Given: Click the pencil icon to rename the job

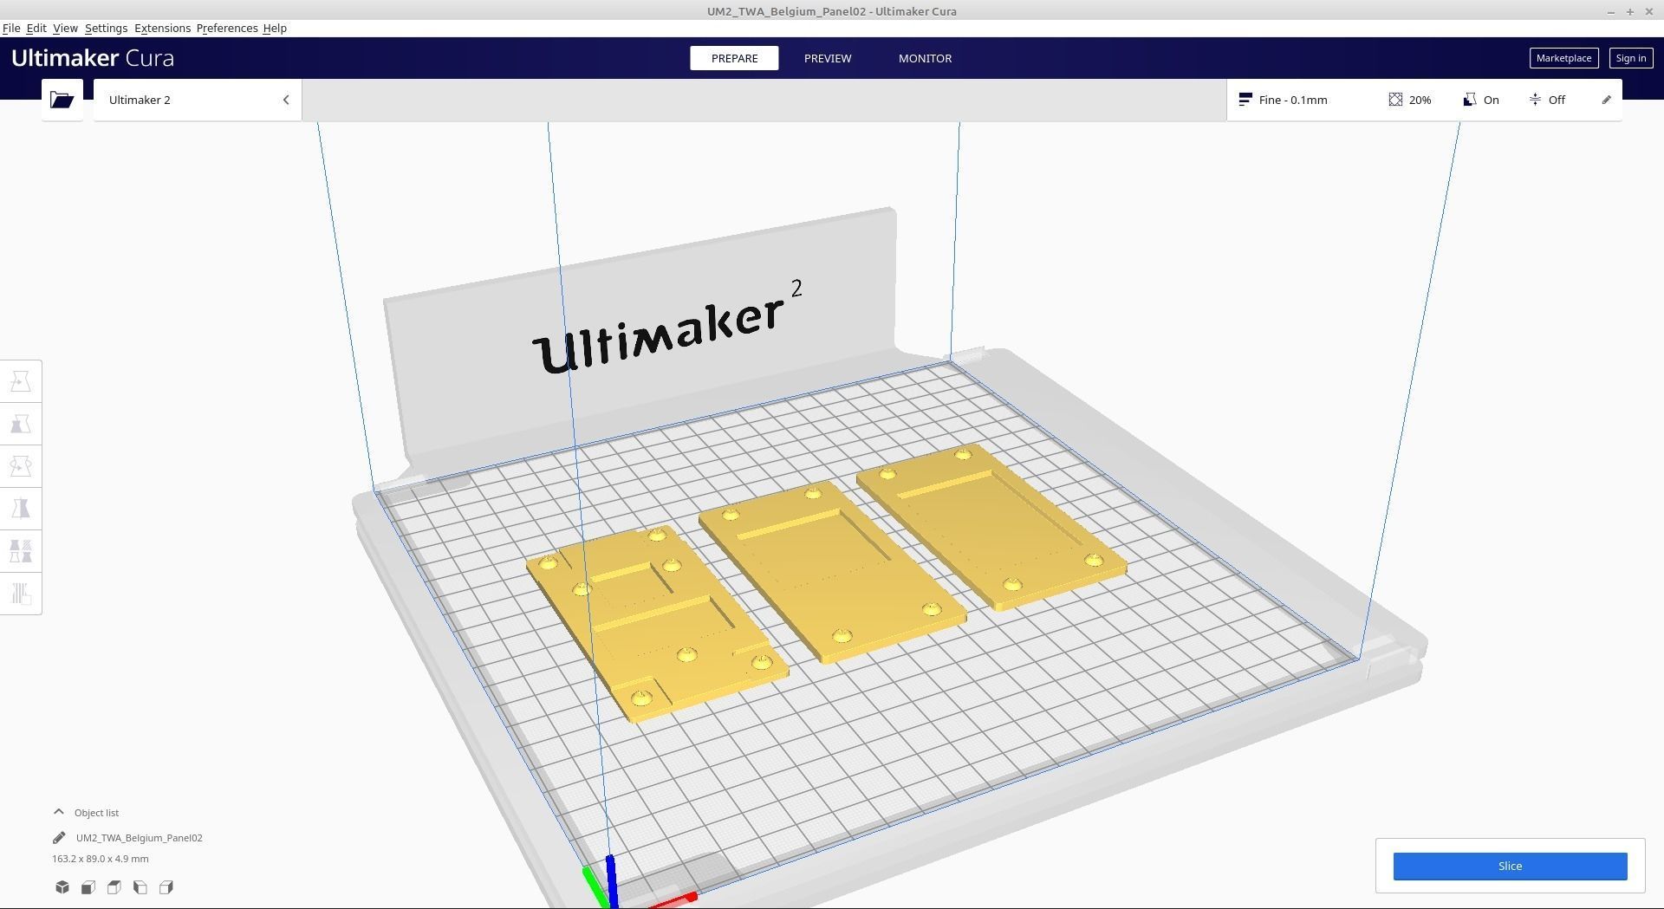Looking at the screenshot, I should [59, 837].
